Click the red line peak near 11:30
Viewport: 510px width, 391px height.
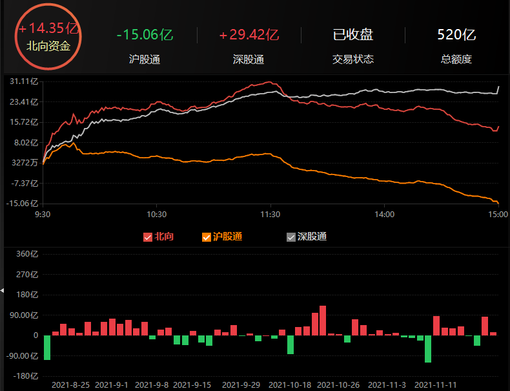[x=269, y=82]
